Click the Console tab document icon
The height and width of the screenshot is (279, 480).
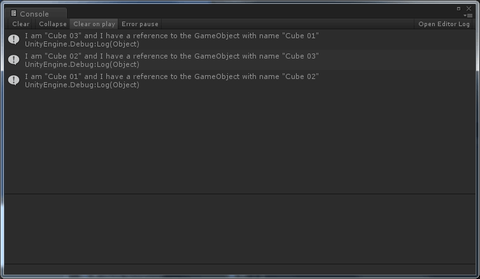(13, 13)
